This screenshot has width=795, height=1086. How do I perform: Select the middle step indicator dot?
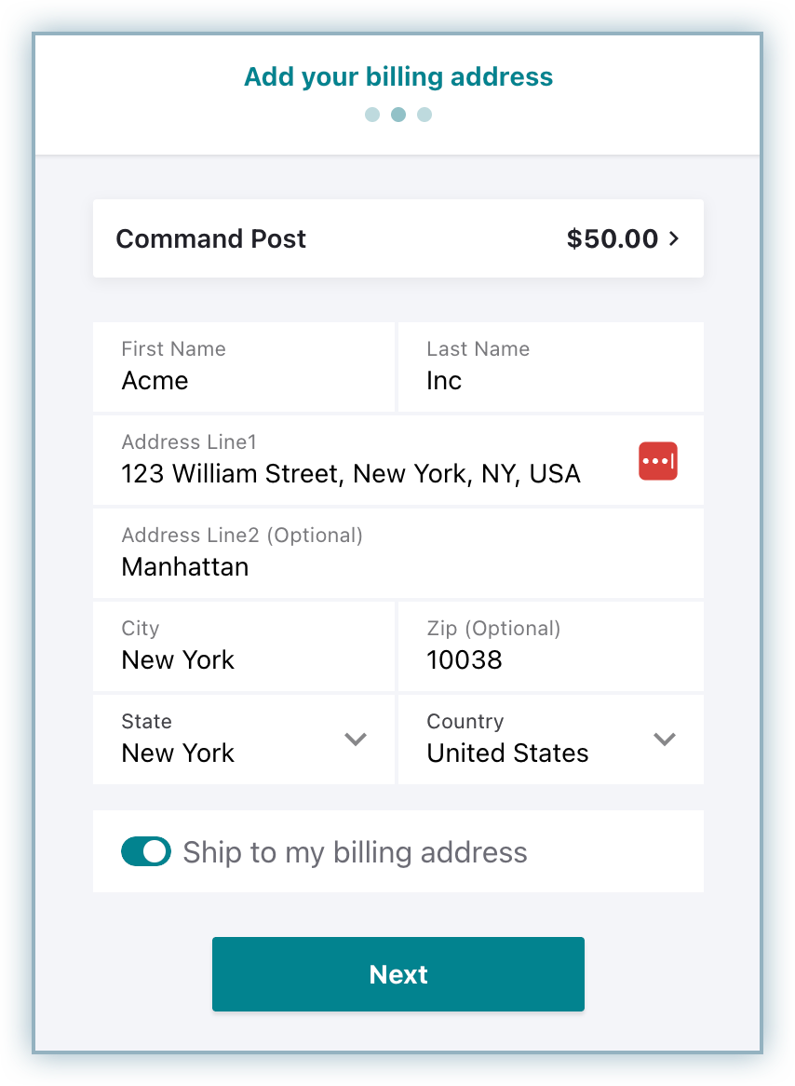click(398, 115)
